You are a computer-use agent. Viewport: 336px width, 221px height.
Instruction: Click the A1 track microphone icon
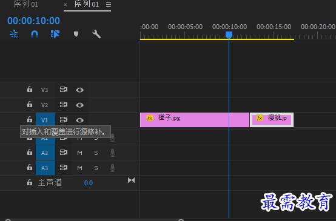[x=113, y=138]
